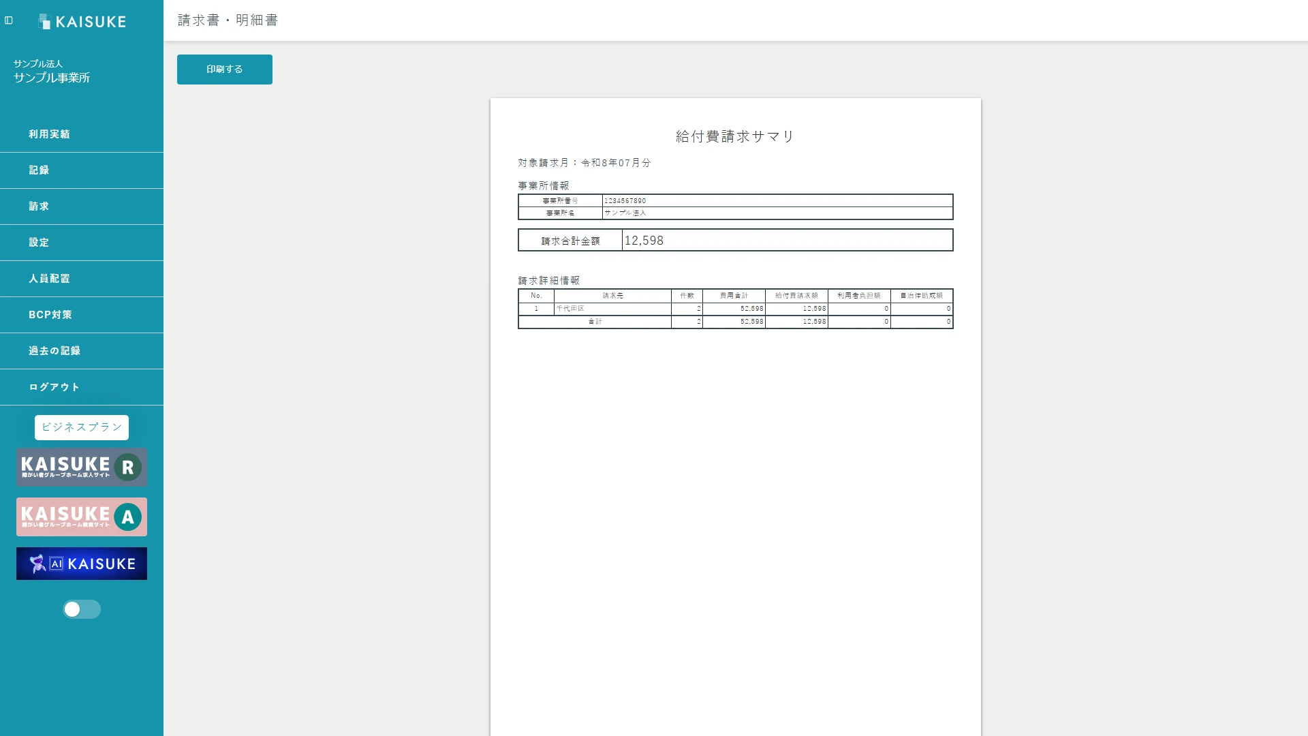Go to BCP対策 section
This screenshot has width=1308, height=736.
tap(82, 315)
